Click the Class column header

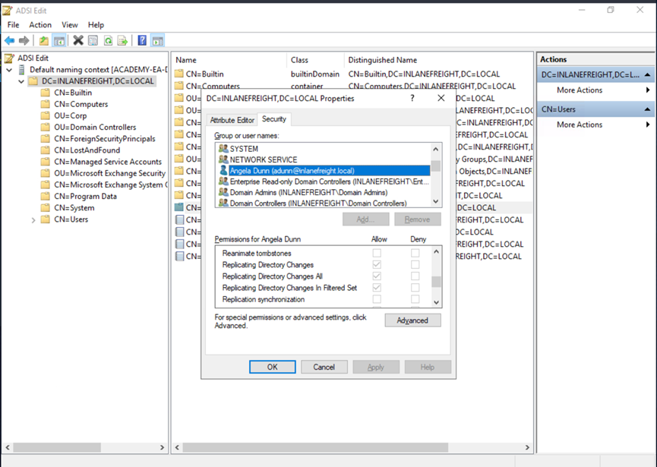tap(315, 60)
